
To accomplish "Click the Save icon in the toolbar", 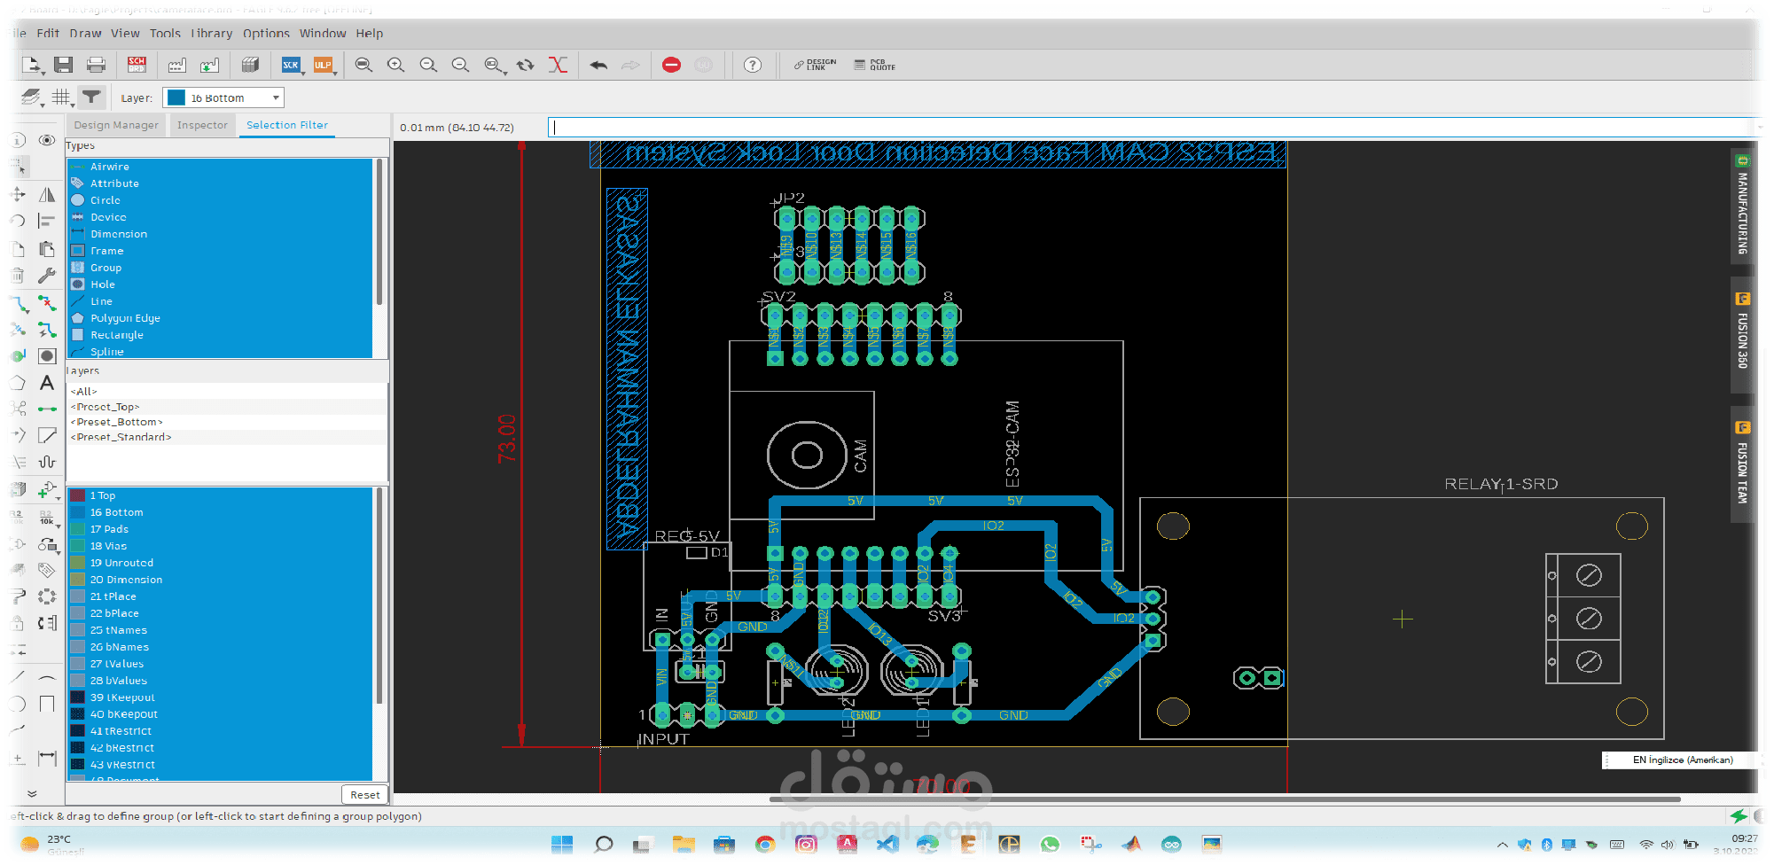I will (63, 65).
